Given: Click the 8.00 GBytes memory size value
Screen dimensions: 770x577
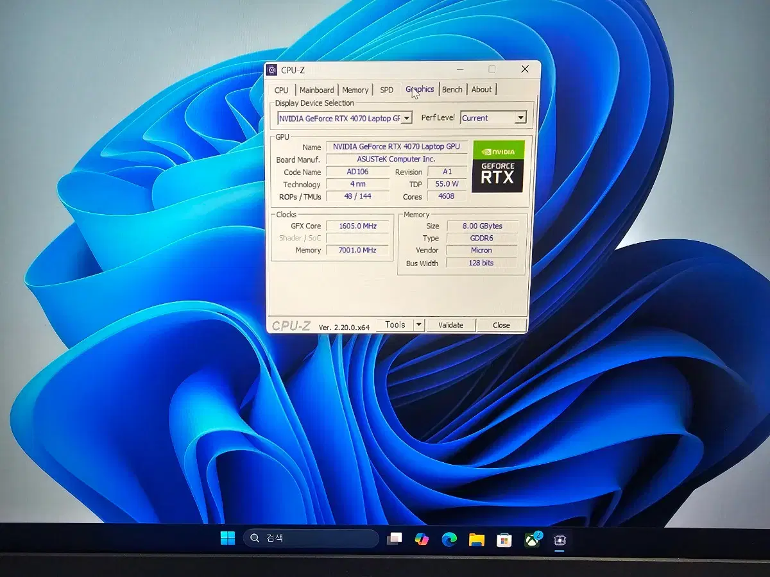Looking at the screenshot, I should pyautogui.click(x=481, y=226).
